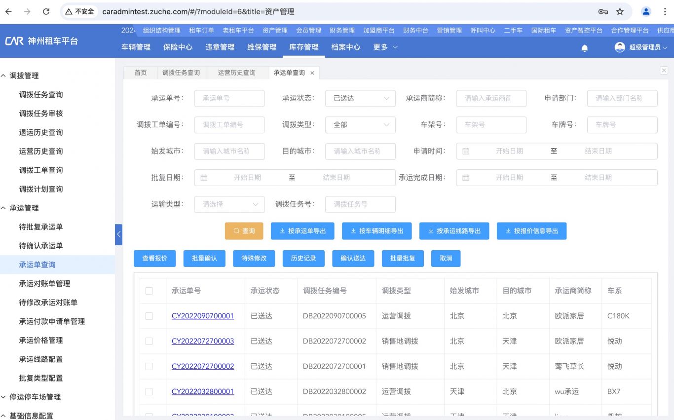
Task: Focus the 车架号 input field
Action: tap(491, 125)
